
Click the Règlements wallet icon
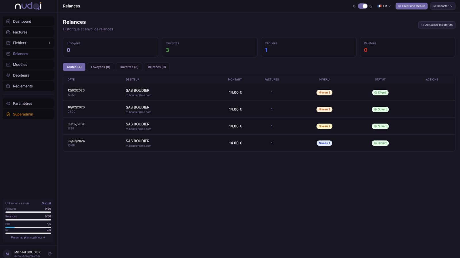(8, 86)
